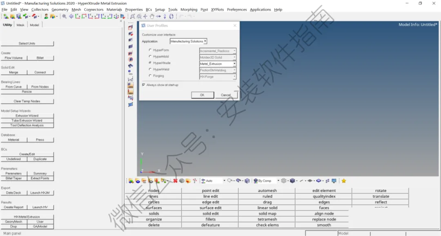Open the Geometry menu
The width and height of the screenshot is (441, 236).
click(60, 9)
